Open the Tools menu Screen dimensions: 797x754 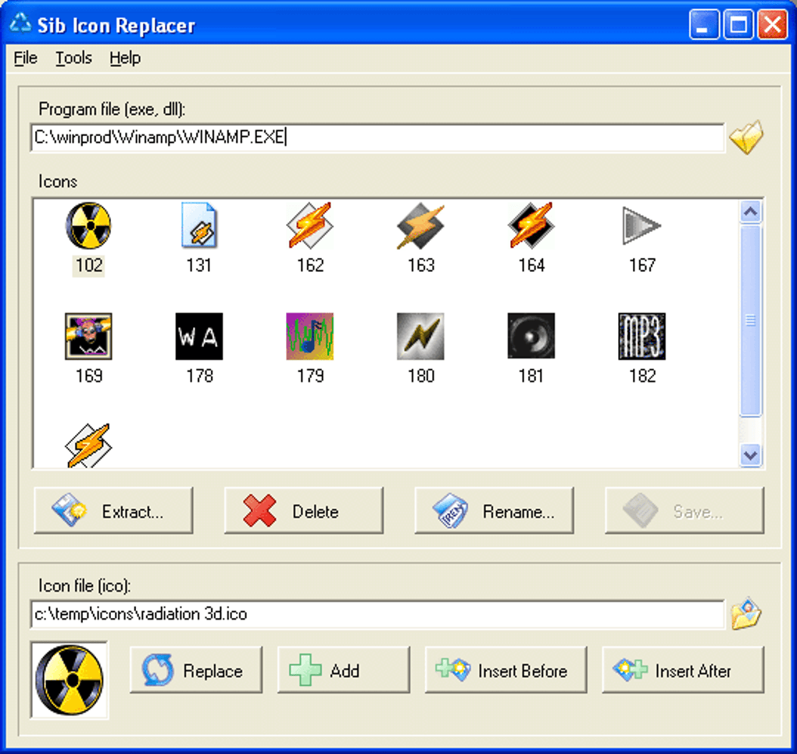coord(73,58)
